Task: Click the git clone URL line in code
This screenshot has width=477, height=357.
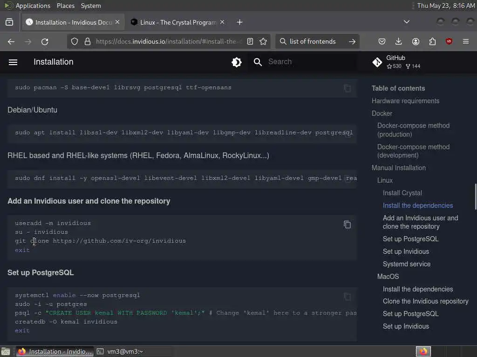Action: tap(101, 241)
